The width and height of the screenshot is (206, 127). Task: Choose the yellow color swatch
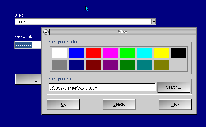[x=162, y=53]
